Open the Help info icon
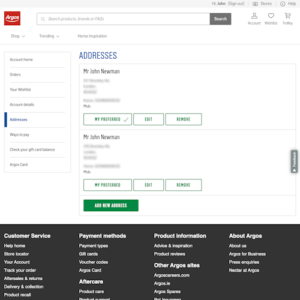Screen dimensions: 300x300 tap(288, 4)
